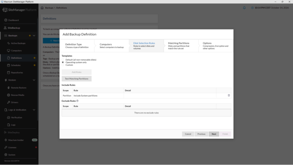Image resolution: width=293 pixels, height=165 pixels.
Task: Click the Drivers wrench icon
Action: tap(8, 102)
